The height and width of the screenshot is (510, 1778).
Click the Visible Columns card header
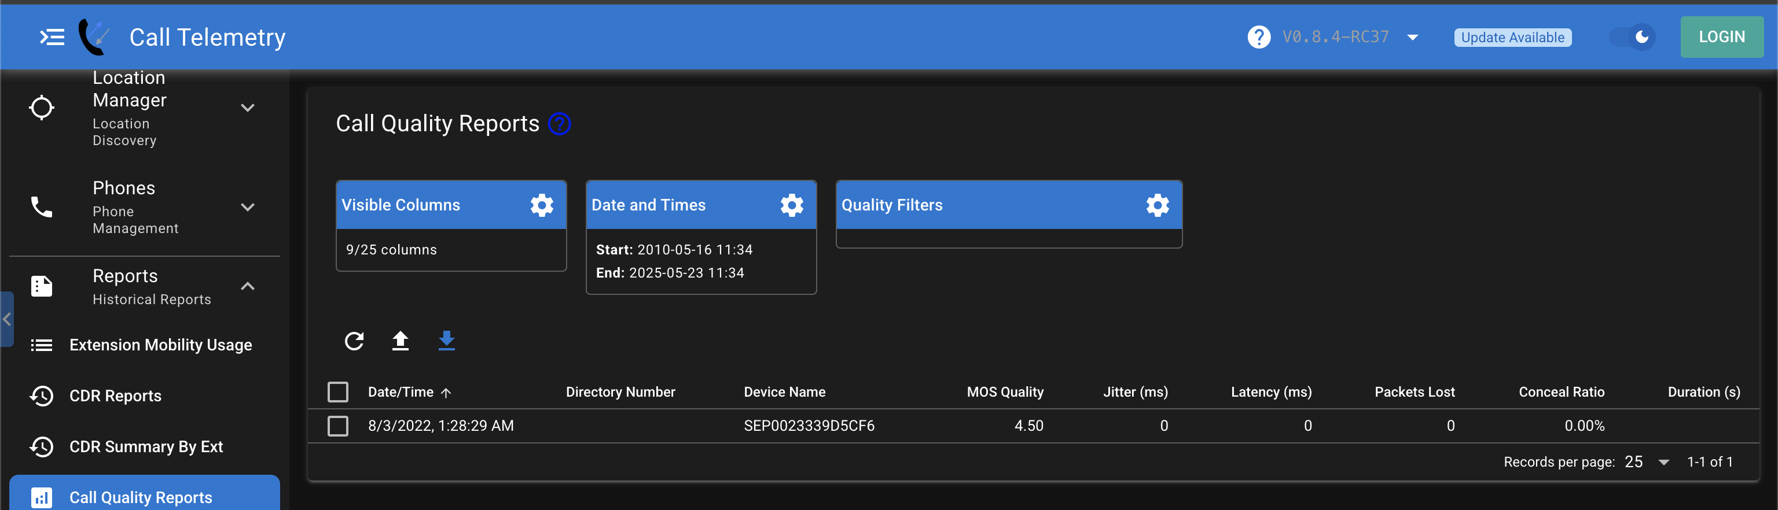click(x=451, y=205)
